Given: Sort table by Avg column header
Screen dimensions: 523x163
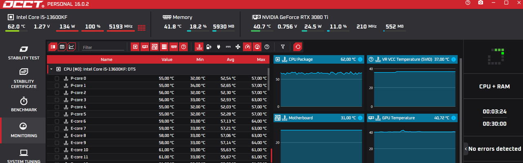Looking at the screenshot, I should pyautogui.click(x=230, y=59).
